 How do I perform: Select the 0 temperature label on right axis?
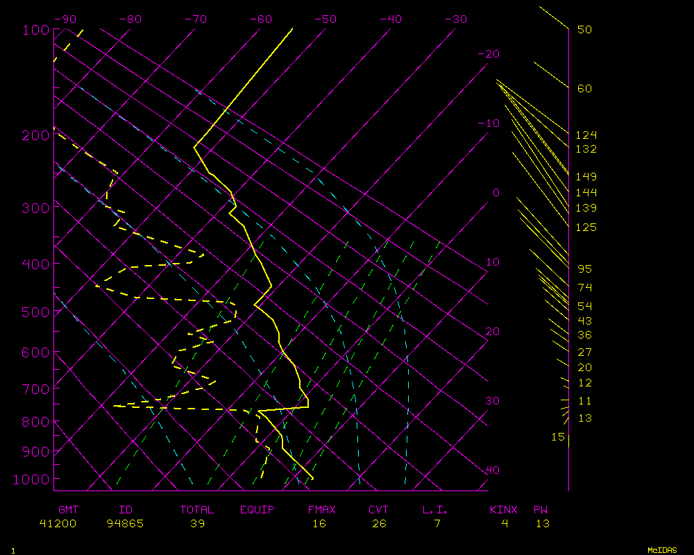pos(496,193)
